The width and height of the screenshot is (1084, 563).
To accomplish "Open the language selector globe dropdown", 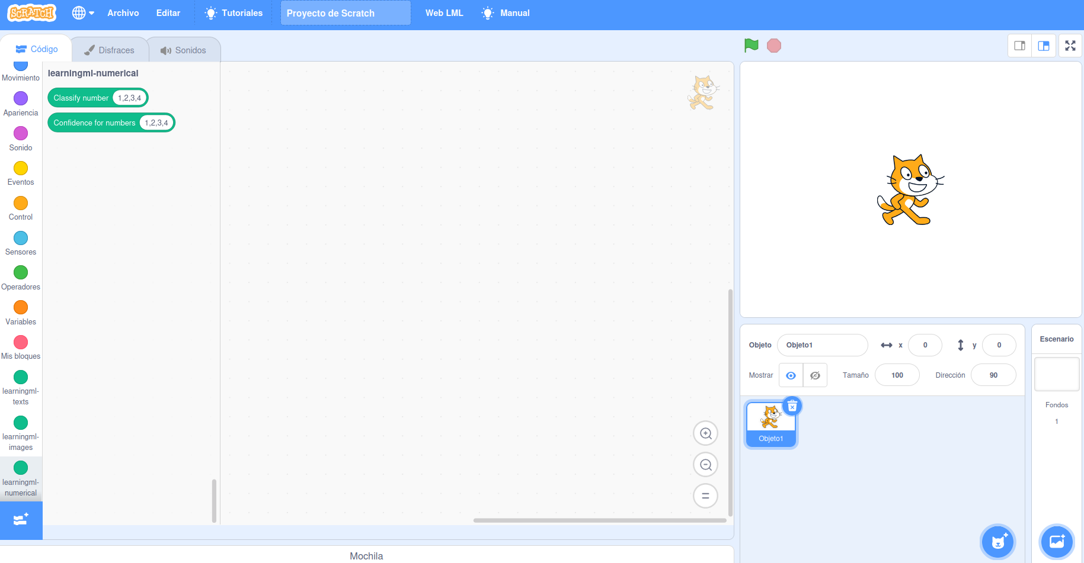I will click(83, 12).
